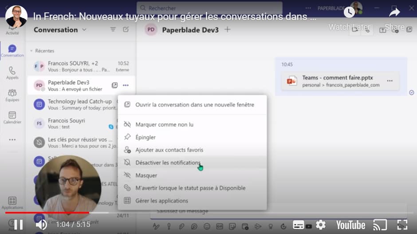The image size is (417, 234).
Task: Open more options on the pptx file card
Action: 389,81
